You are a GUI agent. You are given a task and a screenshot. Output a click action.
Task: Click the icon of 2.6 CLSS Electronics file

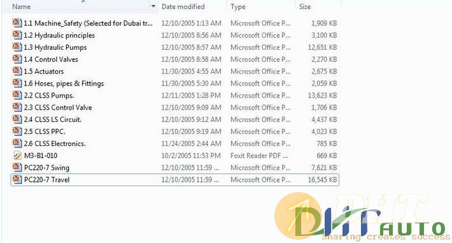click(x=17, y=144)
